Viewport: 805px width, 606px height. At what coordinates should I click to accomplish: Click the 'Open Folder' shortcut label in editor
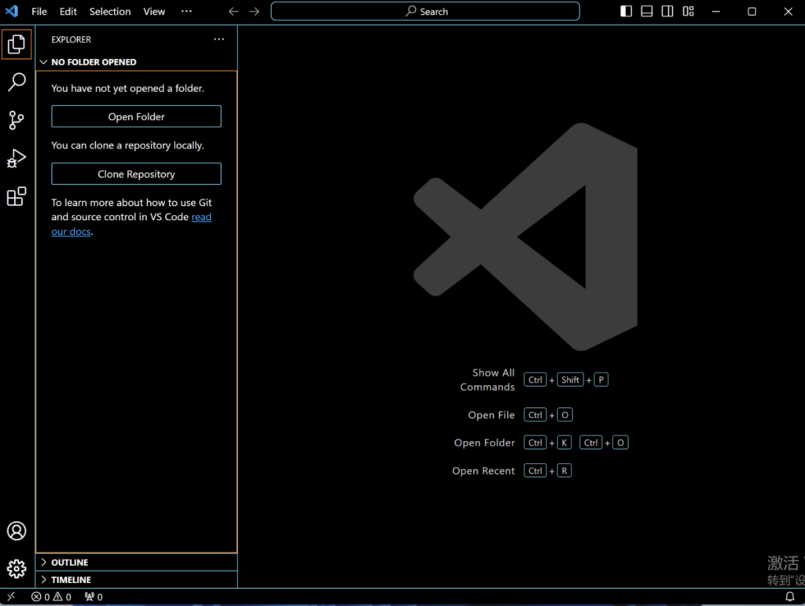[484, 443]
